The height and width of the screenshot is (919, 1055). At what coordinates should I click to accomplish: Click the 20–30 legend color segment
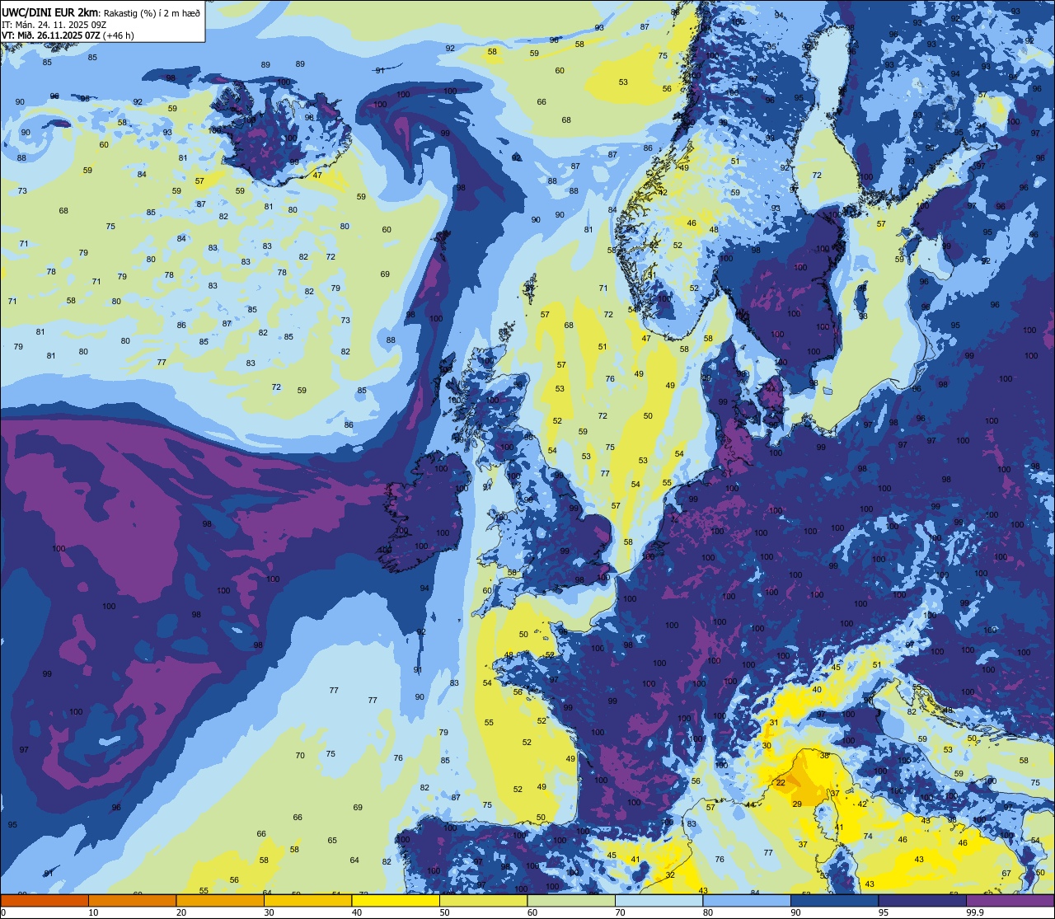tap(220, 900)
